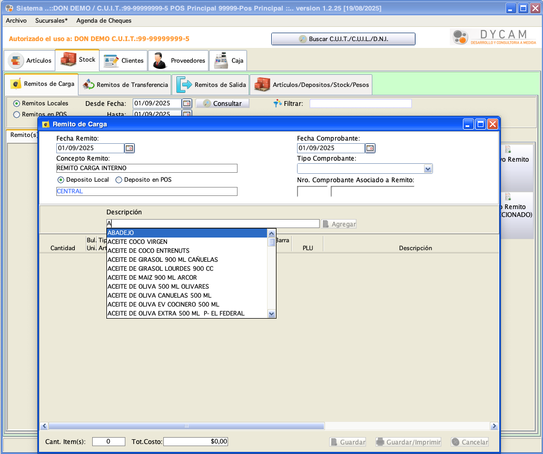Open calendar picker for Fecha Remito
This screenshot has height=454, width=543.
130,149
